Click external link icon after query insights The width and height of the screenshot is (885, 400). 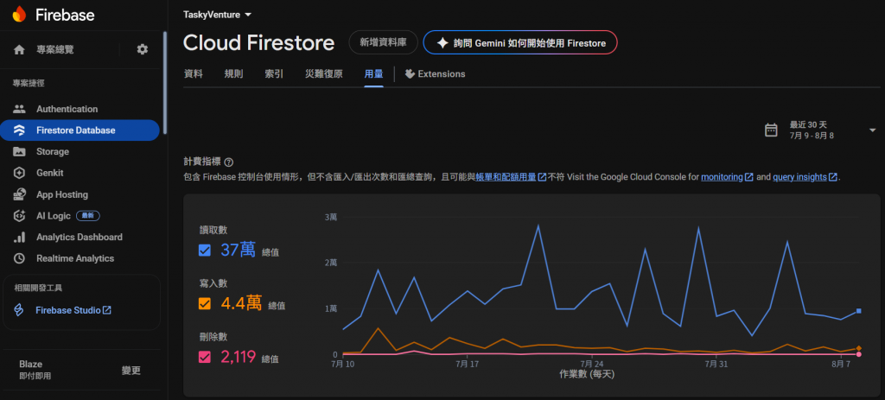click(x=832, y=177)
